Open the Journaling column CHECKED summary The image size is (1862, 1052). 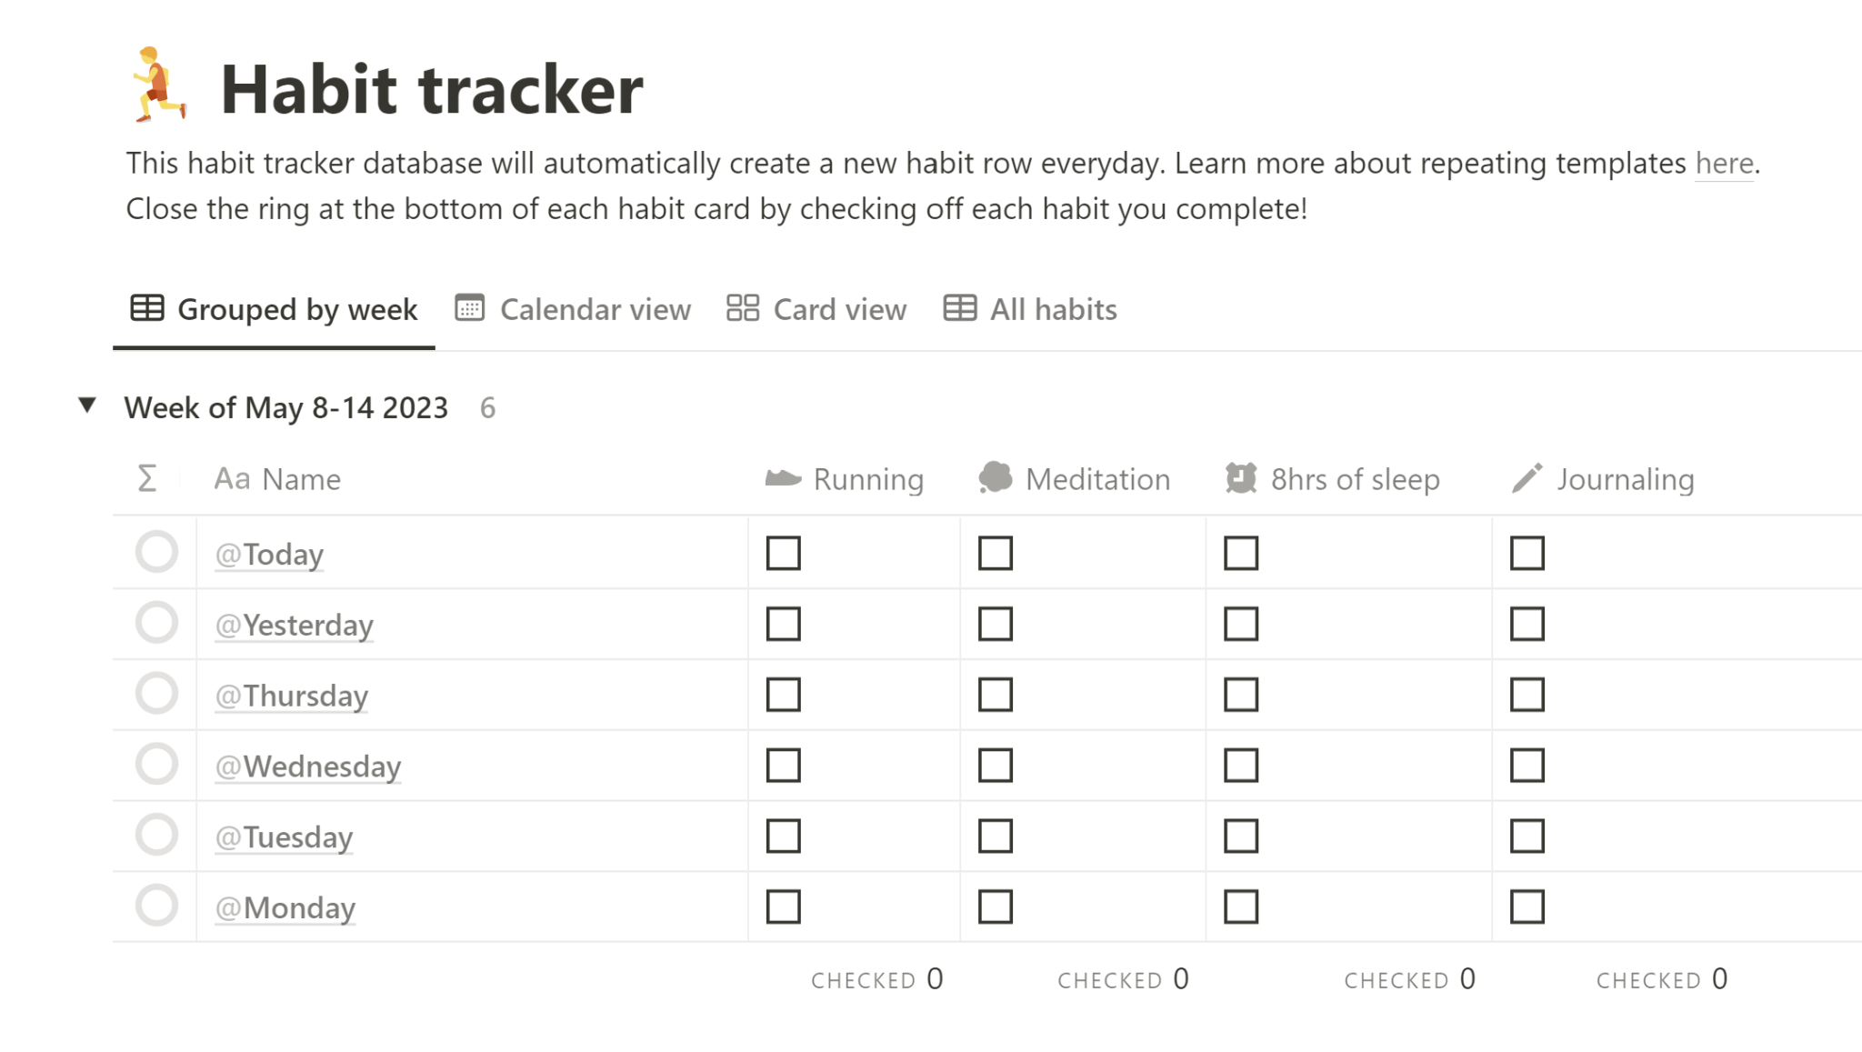click(1661, 979)
